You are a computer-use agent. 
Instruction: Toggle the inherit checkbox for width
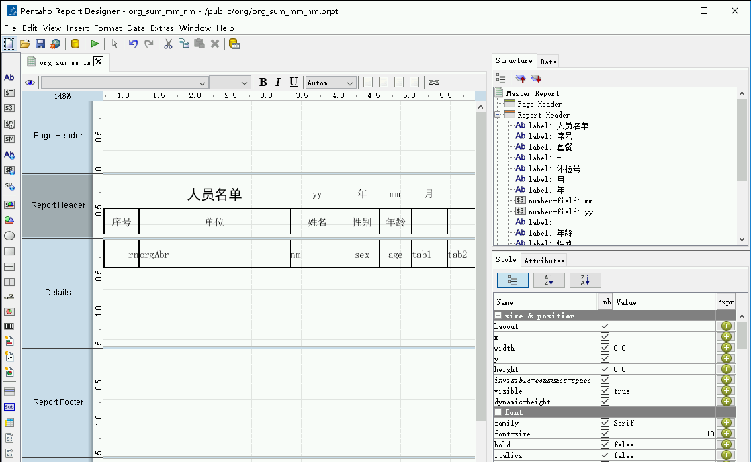click(605, 348)
